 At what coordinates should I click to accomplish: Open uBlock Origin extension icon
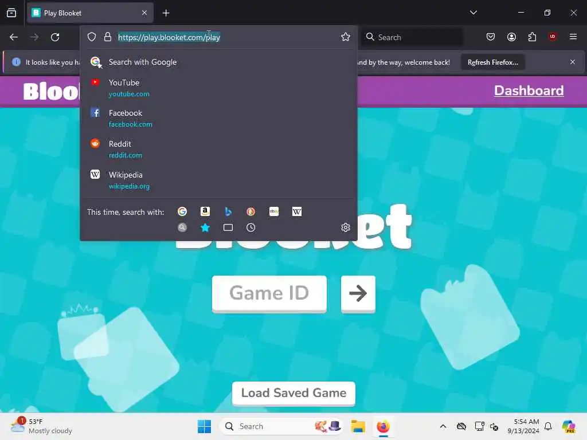point(553,37)
